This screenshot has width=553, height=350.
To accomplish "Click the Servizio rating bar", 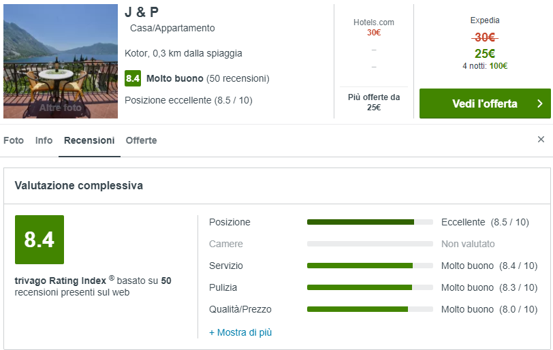I will pos(370,266).
